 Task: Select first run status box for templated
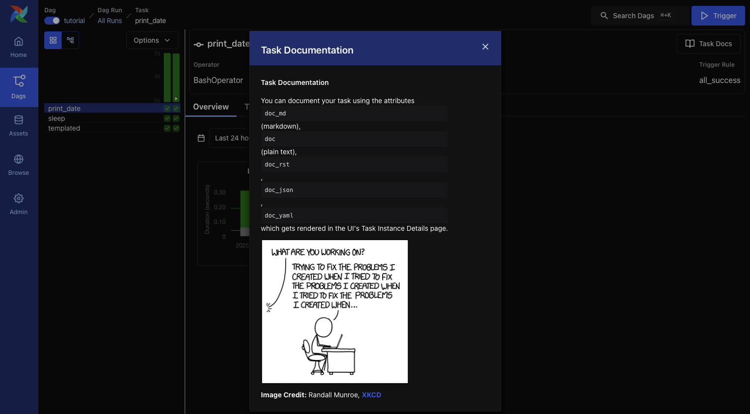tap(167, 128)
